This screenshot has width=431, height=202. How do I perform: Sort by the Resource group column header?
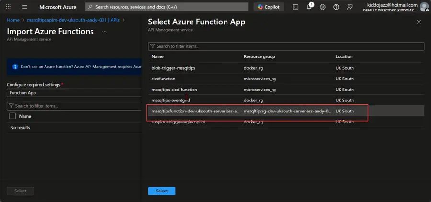click(259, 56)
